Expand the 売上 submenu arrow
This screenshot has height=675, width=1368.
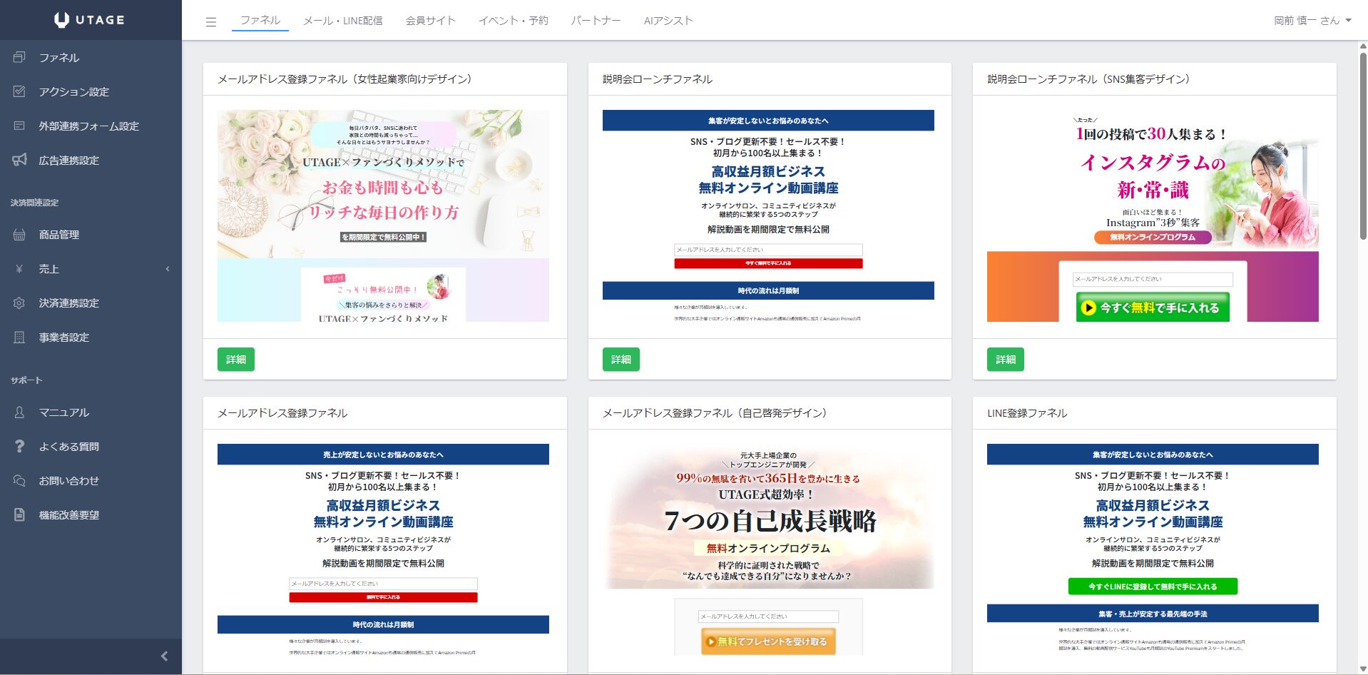168,269
